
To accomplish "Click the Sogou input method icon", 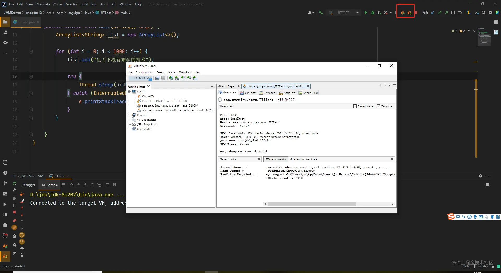I will (x=451, y=216).
